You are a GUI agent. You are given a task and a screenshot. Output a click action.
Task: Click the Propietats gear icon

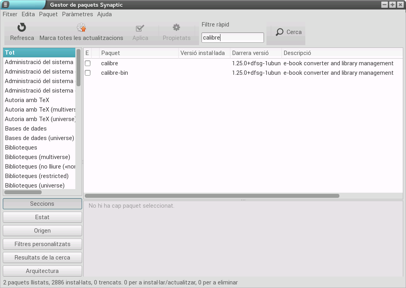(x=176, y=28)
